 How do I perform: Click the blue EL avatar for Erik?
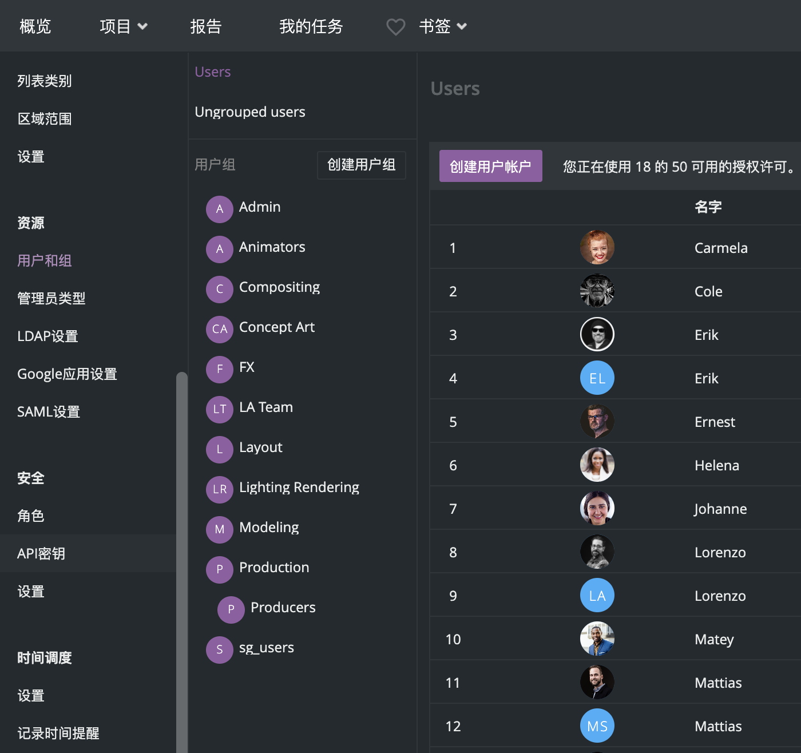point(597,378)
